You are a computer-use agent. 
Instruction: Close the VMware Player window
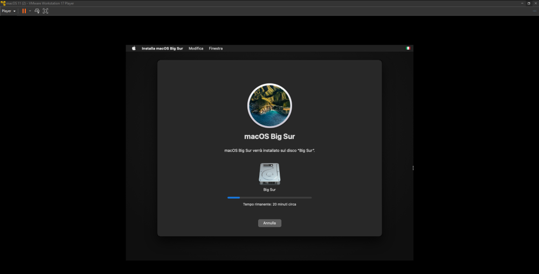click(x=535, y=3)
